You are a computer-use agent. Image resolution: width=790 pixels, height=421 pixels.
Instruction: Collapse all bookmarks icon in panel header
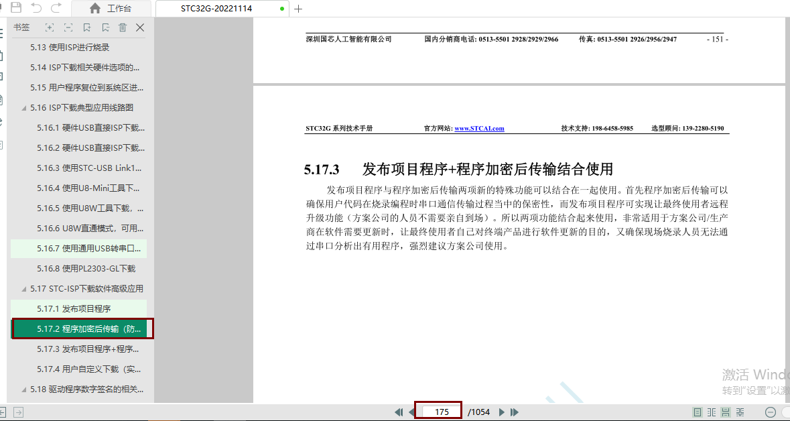[68, 27]
